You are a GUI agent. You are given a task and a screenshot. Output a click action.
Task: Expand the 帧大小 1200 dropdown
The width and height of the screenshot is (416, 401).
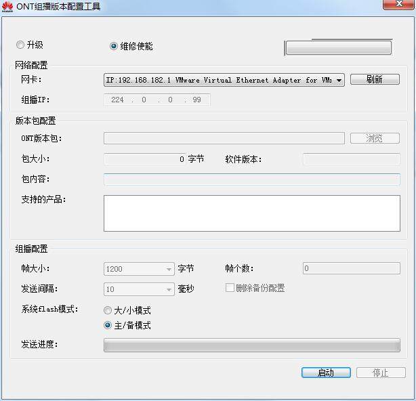pos(139,269)
